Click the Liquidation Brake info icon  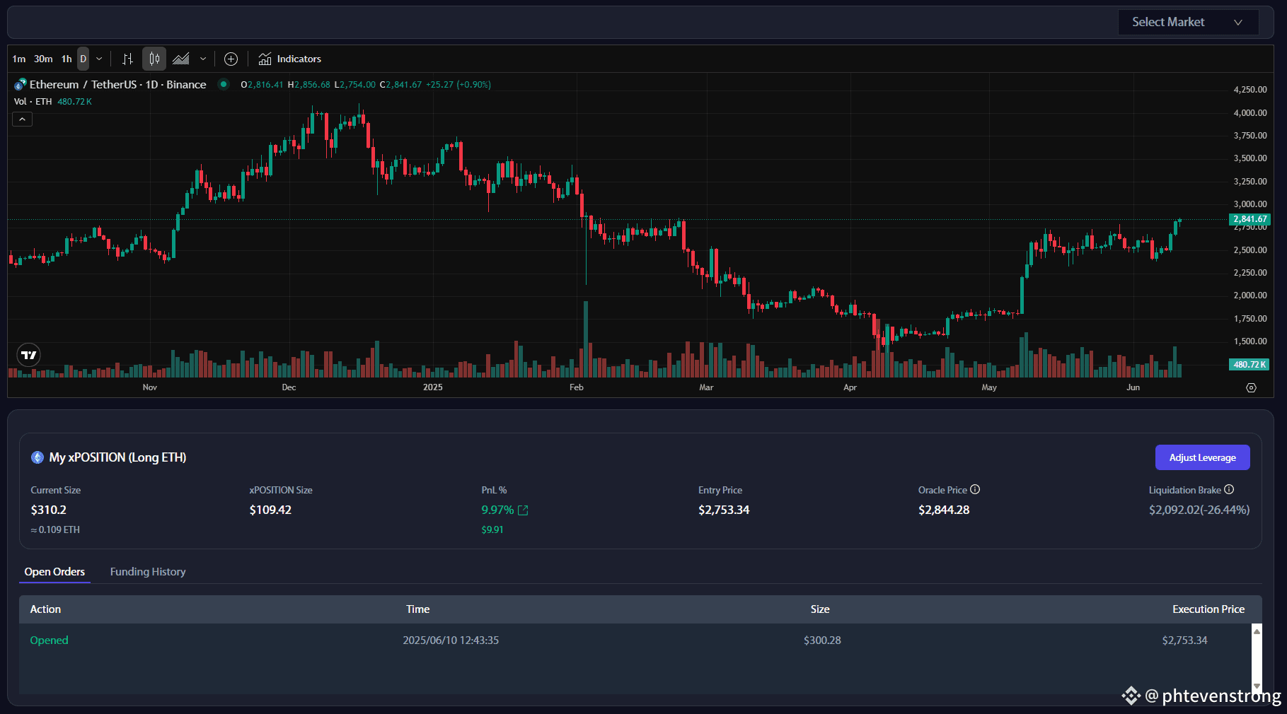pyautogui.click(x=1229, y=489)
